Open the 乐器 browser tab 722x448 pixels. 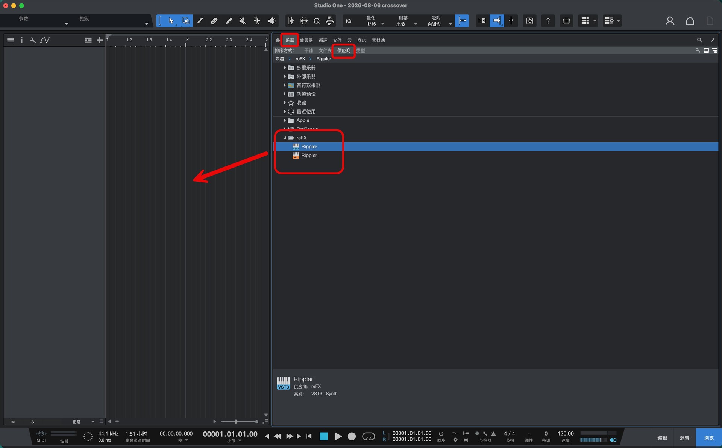(x=290, y=40)
